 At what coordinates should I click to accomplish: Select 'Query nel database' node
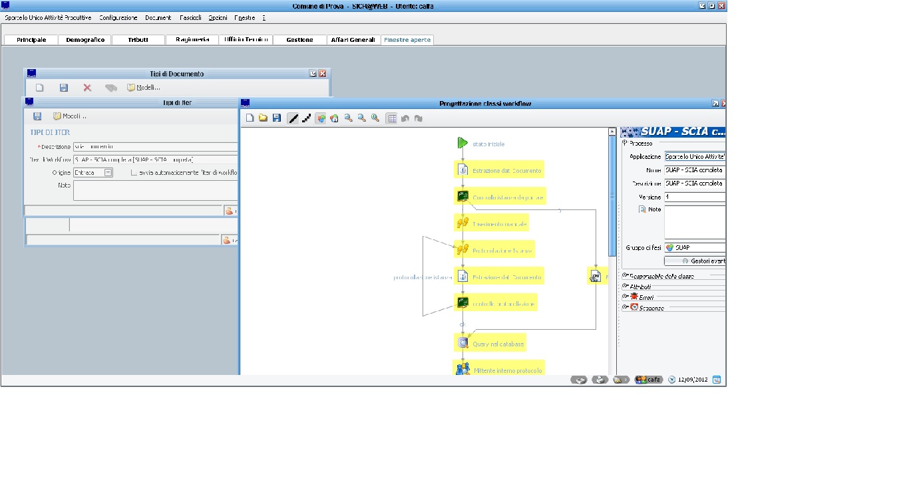click(490, 343)
